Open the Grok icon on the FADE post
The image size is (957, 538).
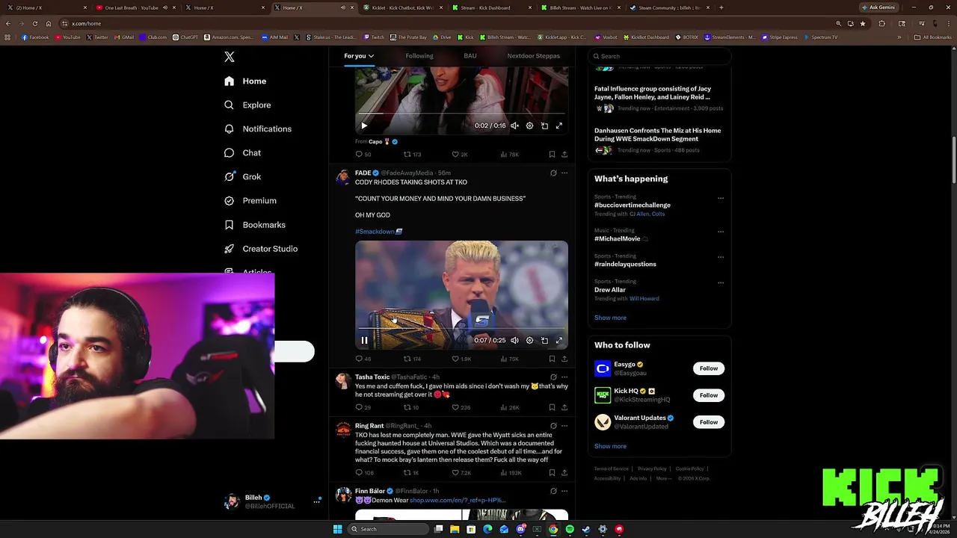point(553,173)
